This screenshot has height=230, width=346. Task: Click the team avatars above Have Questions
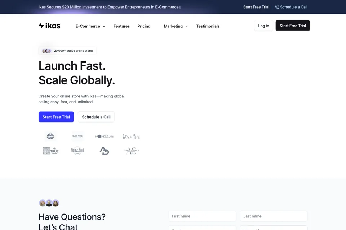(x=49, y=203)
